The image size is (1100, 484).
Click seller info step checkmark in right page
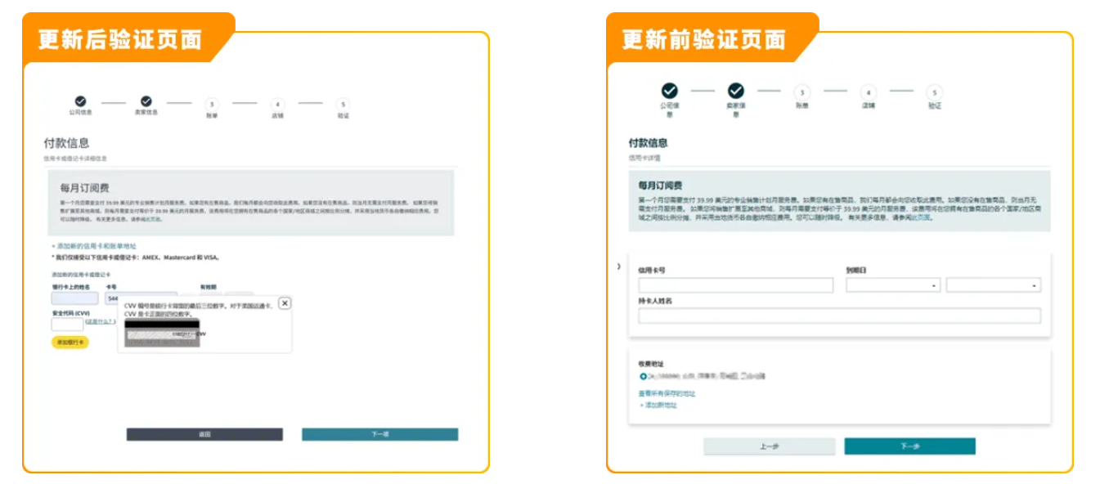735,91
